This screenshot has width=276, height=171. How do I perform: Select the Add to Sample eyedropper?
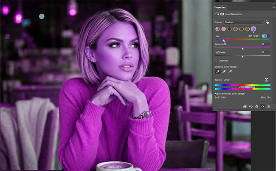click(x=224, y=71)
